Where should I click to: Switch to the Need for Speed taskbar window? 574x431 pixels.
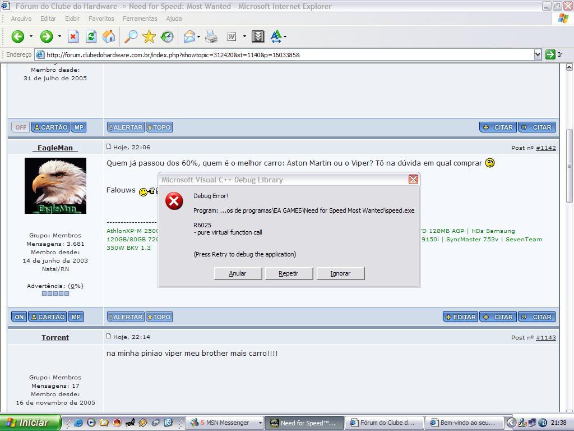coord(304,423)
